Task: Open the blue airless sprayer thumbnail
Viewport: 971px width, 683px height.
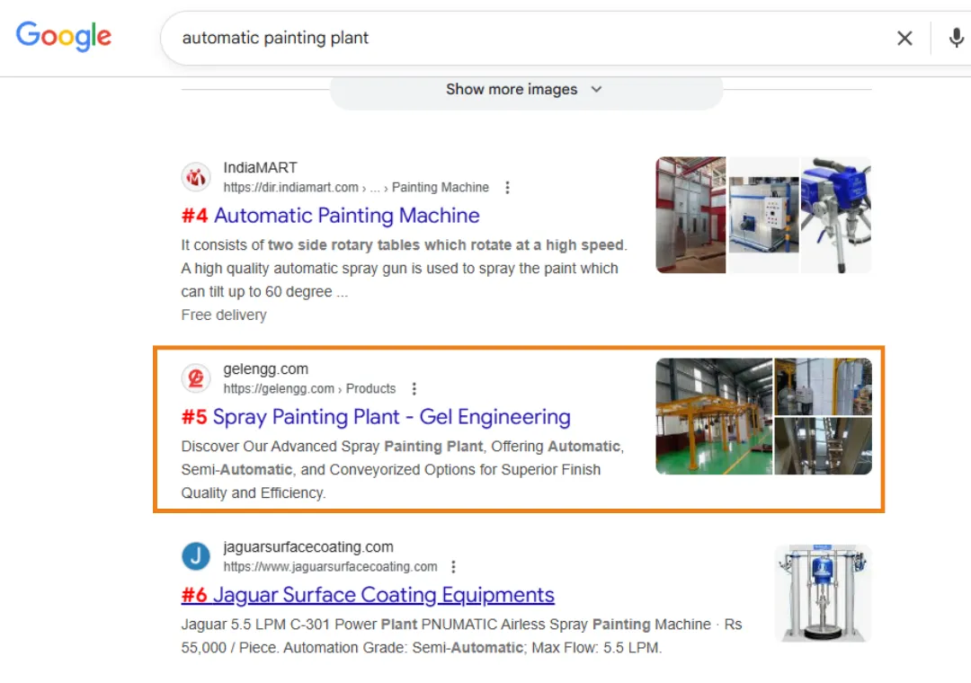Action: (x=836, y=215)
